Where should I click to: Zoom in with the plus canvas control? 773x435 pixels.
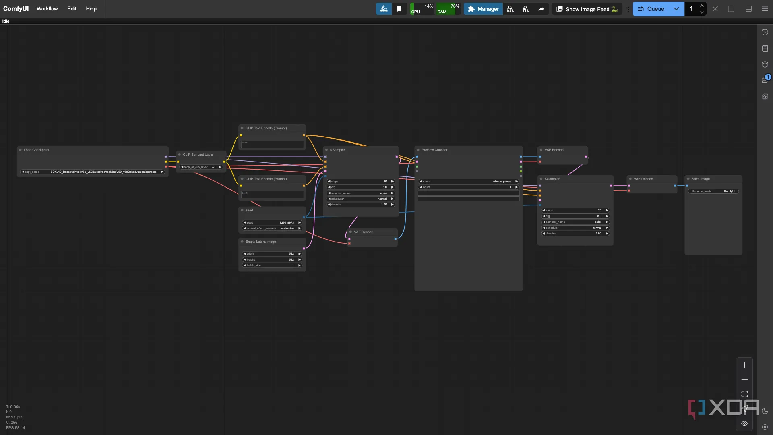coord(744,365)
